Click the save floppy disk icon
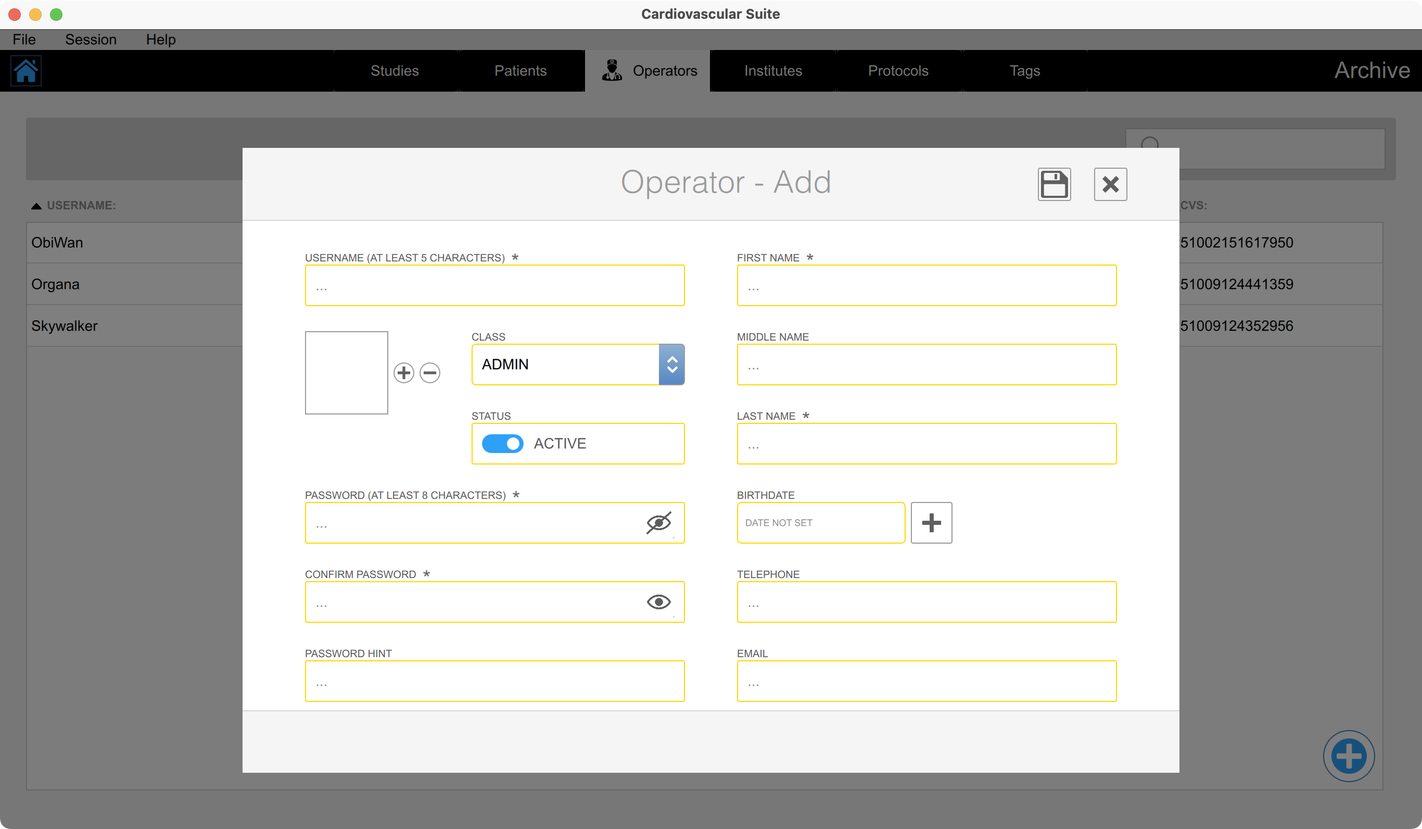1422x829 pixels. (x=1053, y=184)
